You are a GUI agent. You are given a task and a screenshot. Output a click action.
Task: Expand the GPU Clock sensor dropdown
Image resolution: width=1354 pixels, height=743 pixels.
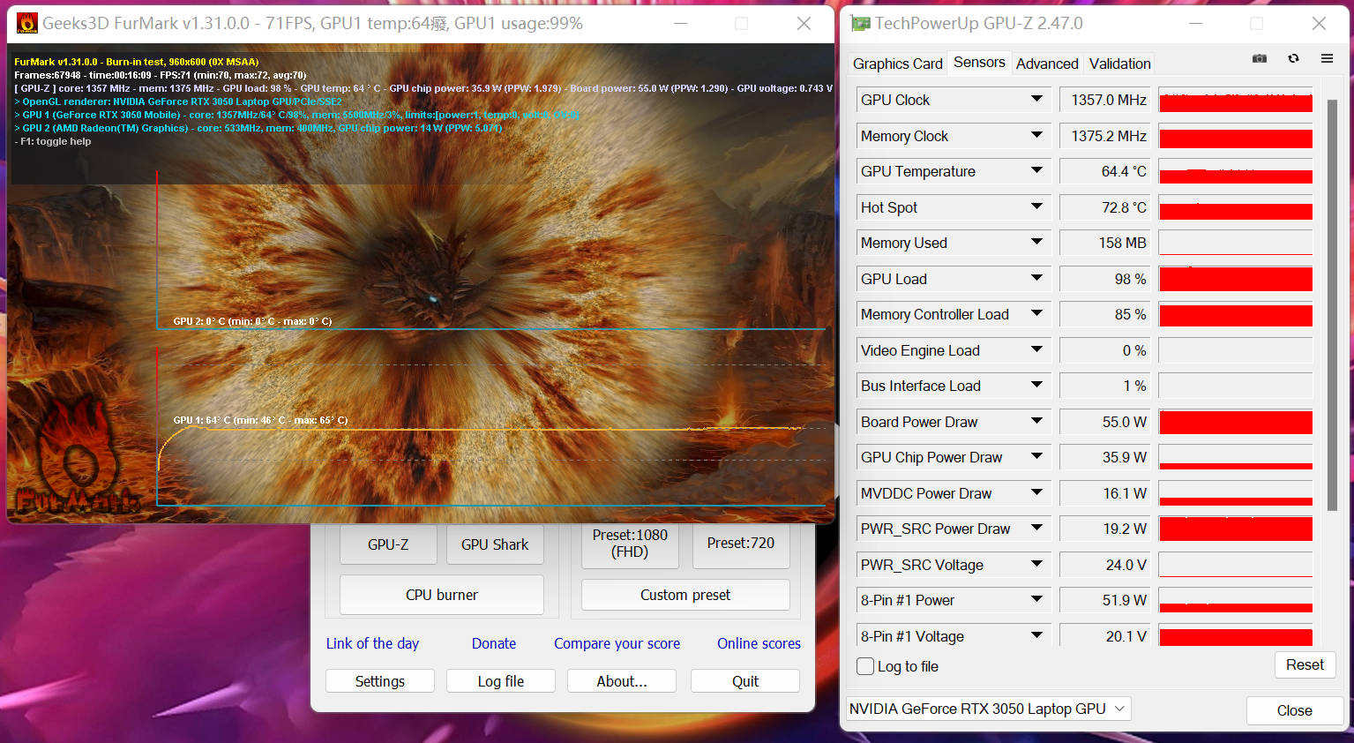pyautogui.click(x=1036, y=100)
